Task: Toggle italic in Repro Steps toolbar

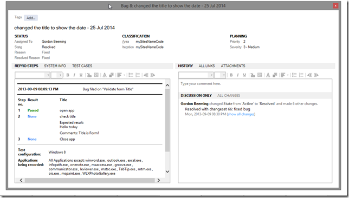Action: [74, 75]
